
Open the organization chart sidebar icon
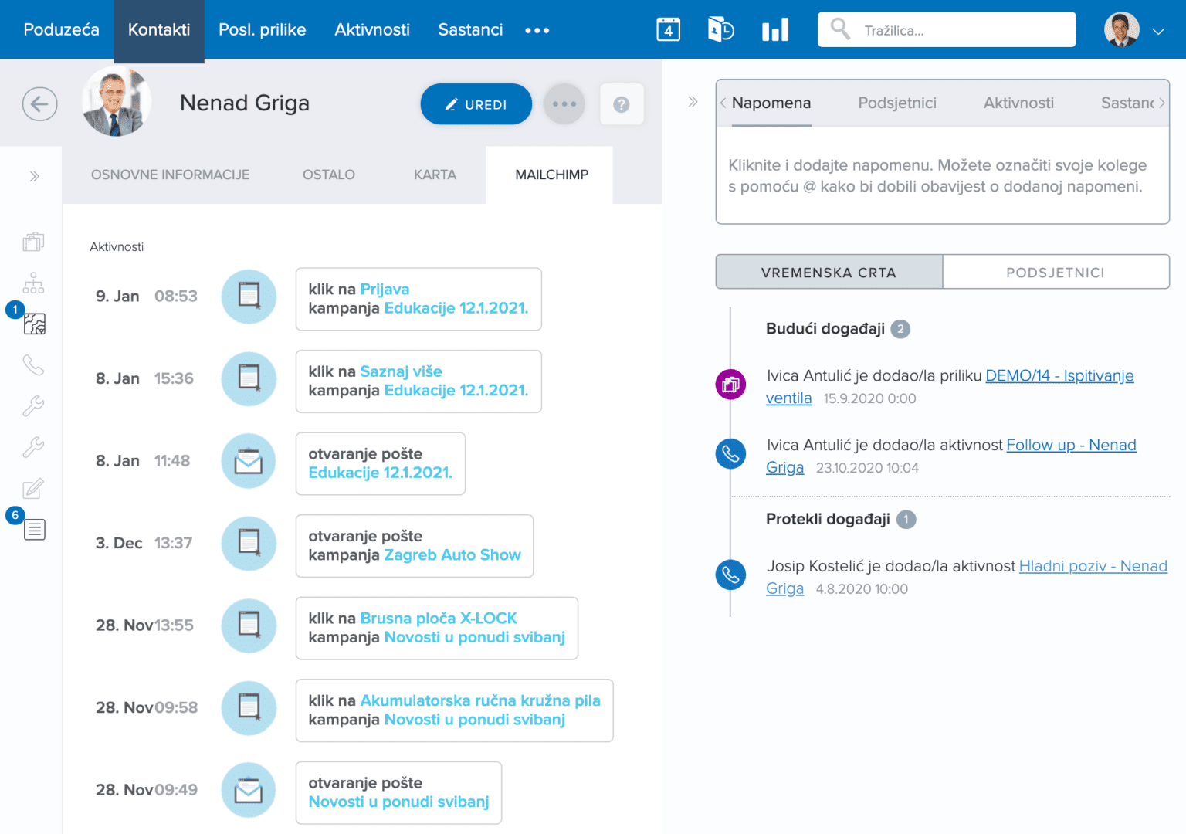click(33, 283)
